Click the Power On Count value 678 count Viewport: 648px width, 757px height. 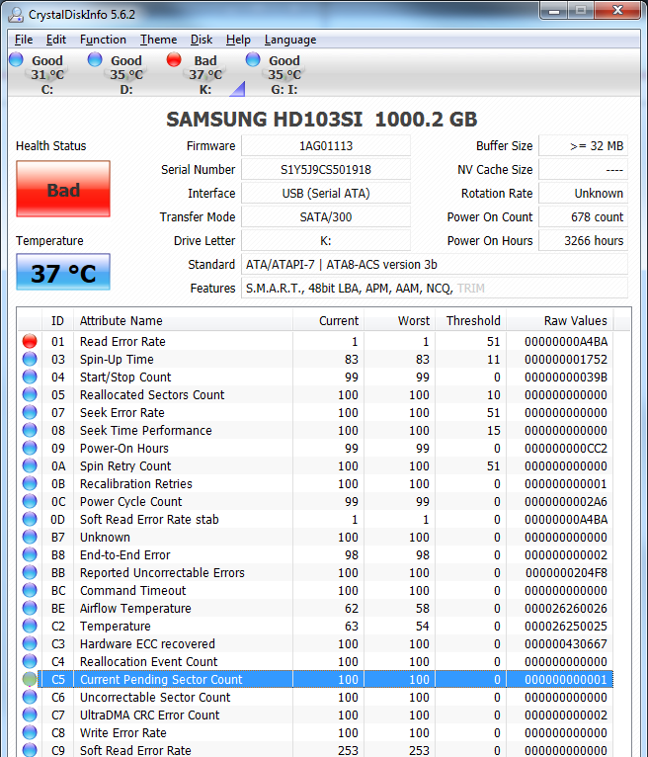click(583, 216)
